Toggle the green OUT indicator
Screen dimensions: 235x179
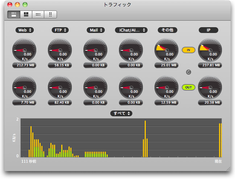(189, 87)
